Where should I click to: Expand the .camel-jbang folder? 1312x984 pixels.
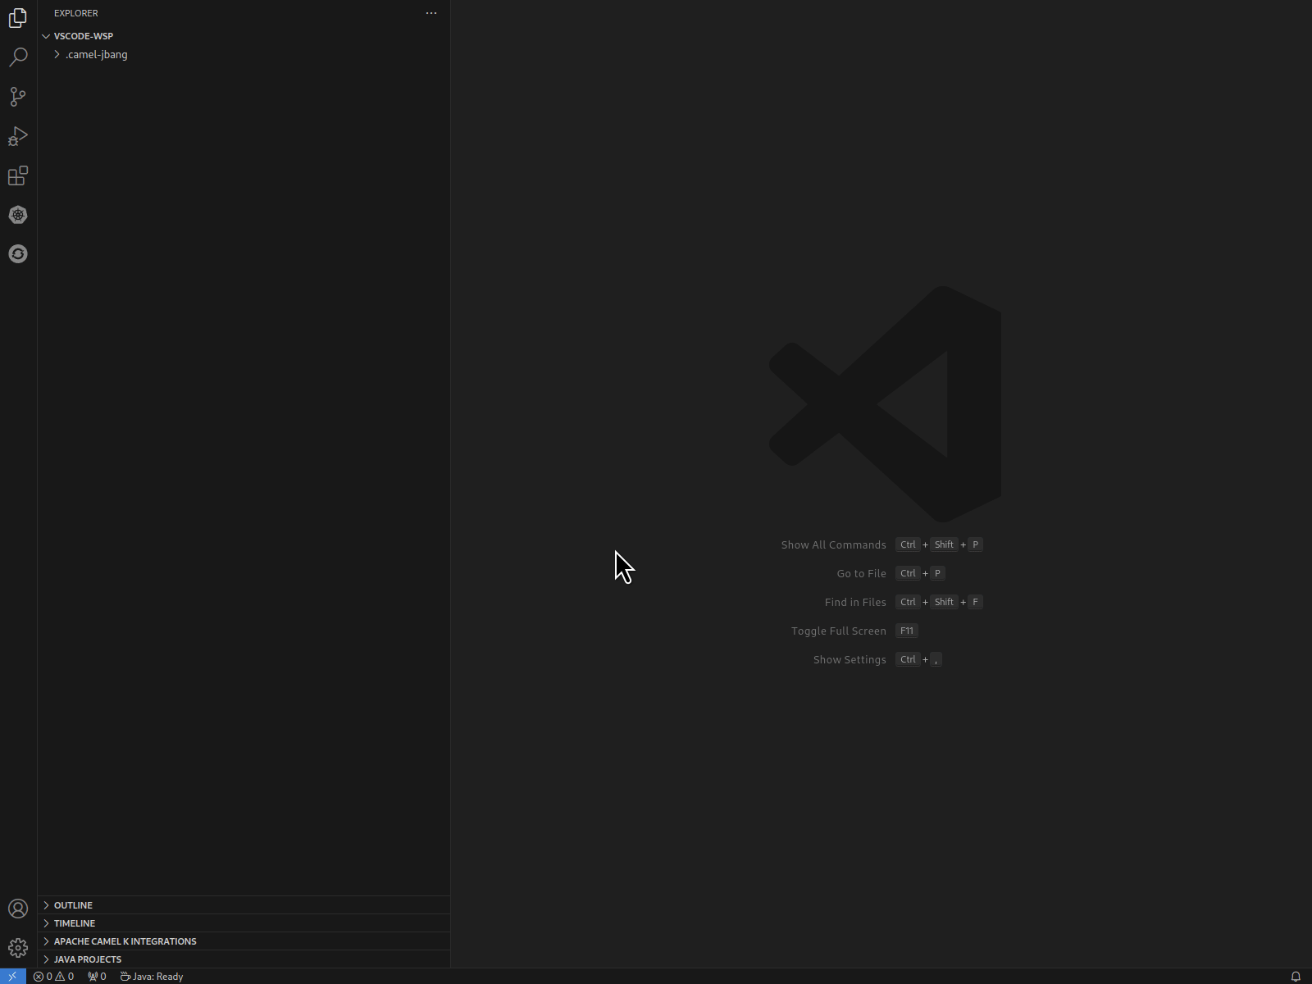point(96,55)
